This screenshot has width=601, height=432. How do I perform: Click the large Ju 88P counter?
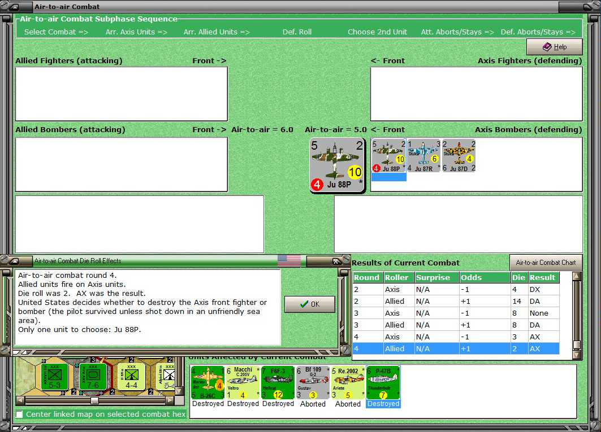click(338, 165)
